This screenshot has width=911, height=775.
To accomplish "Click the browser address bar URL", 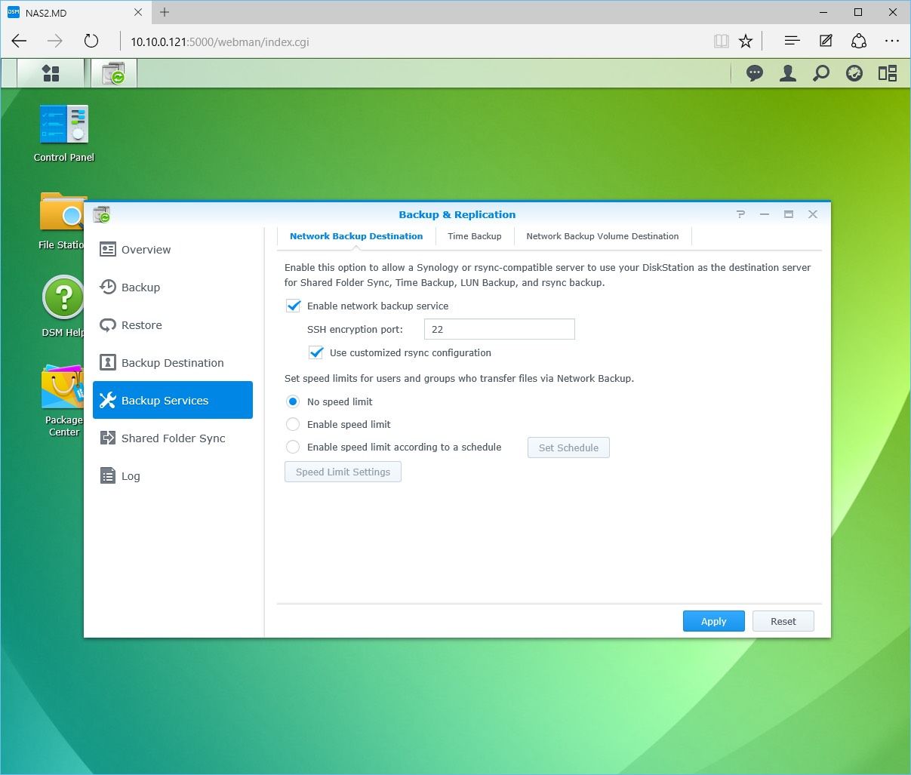I will coord(220,42).
